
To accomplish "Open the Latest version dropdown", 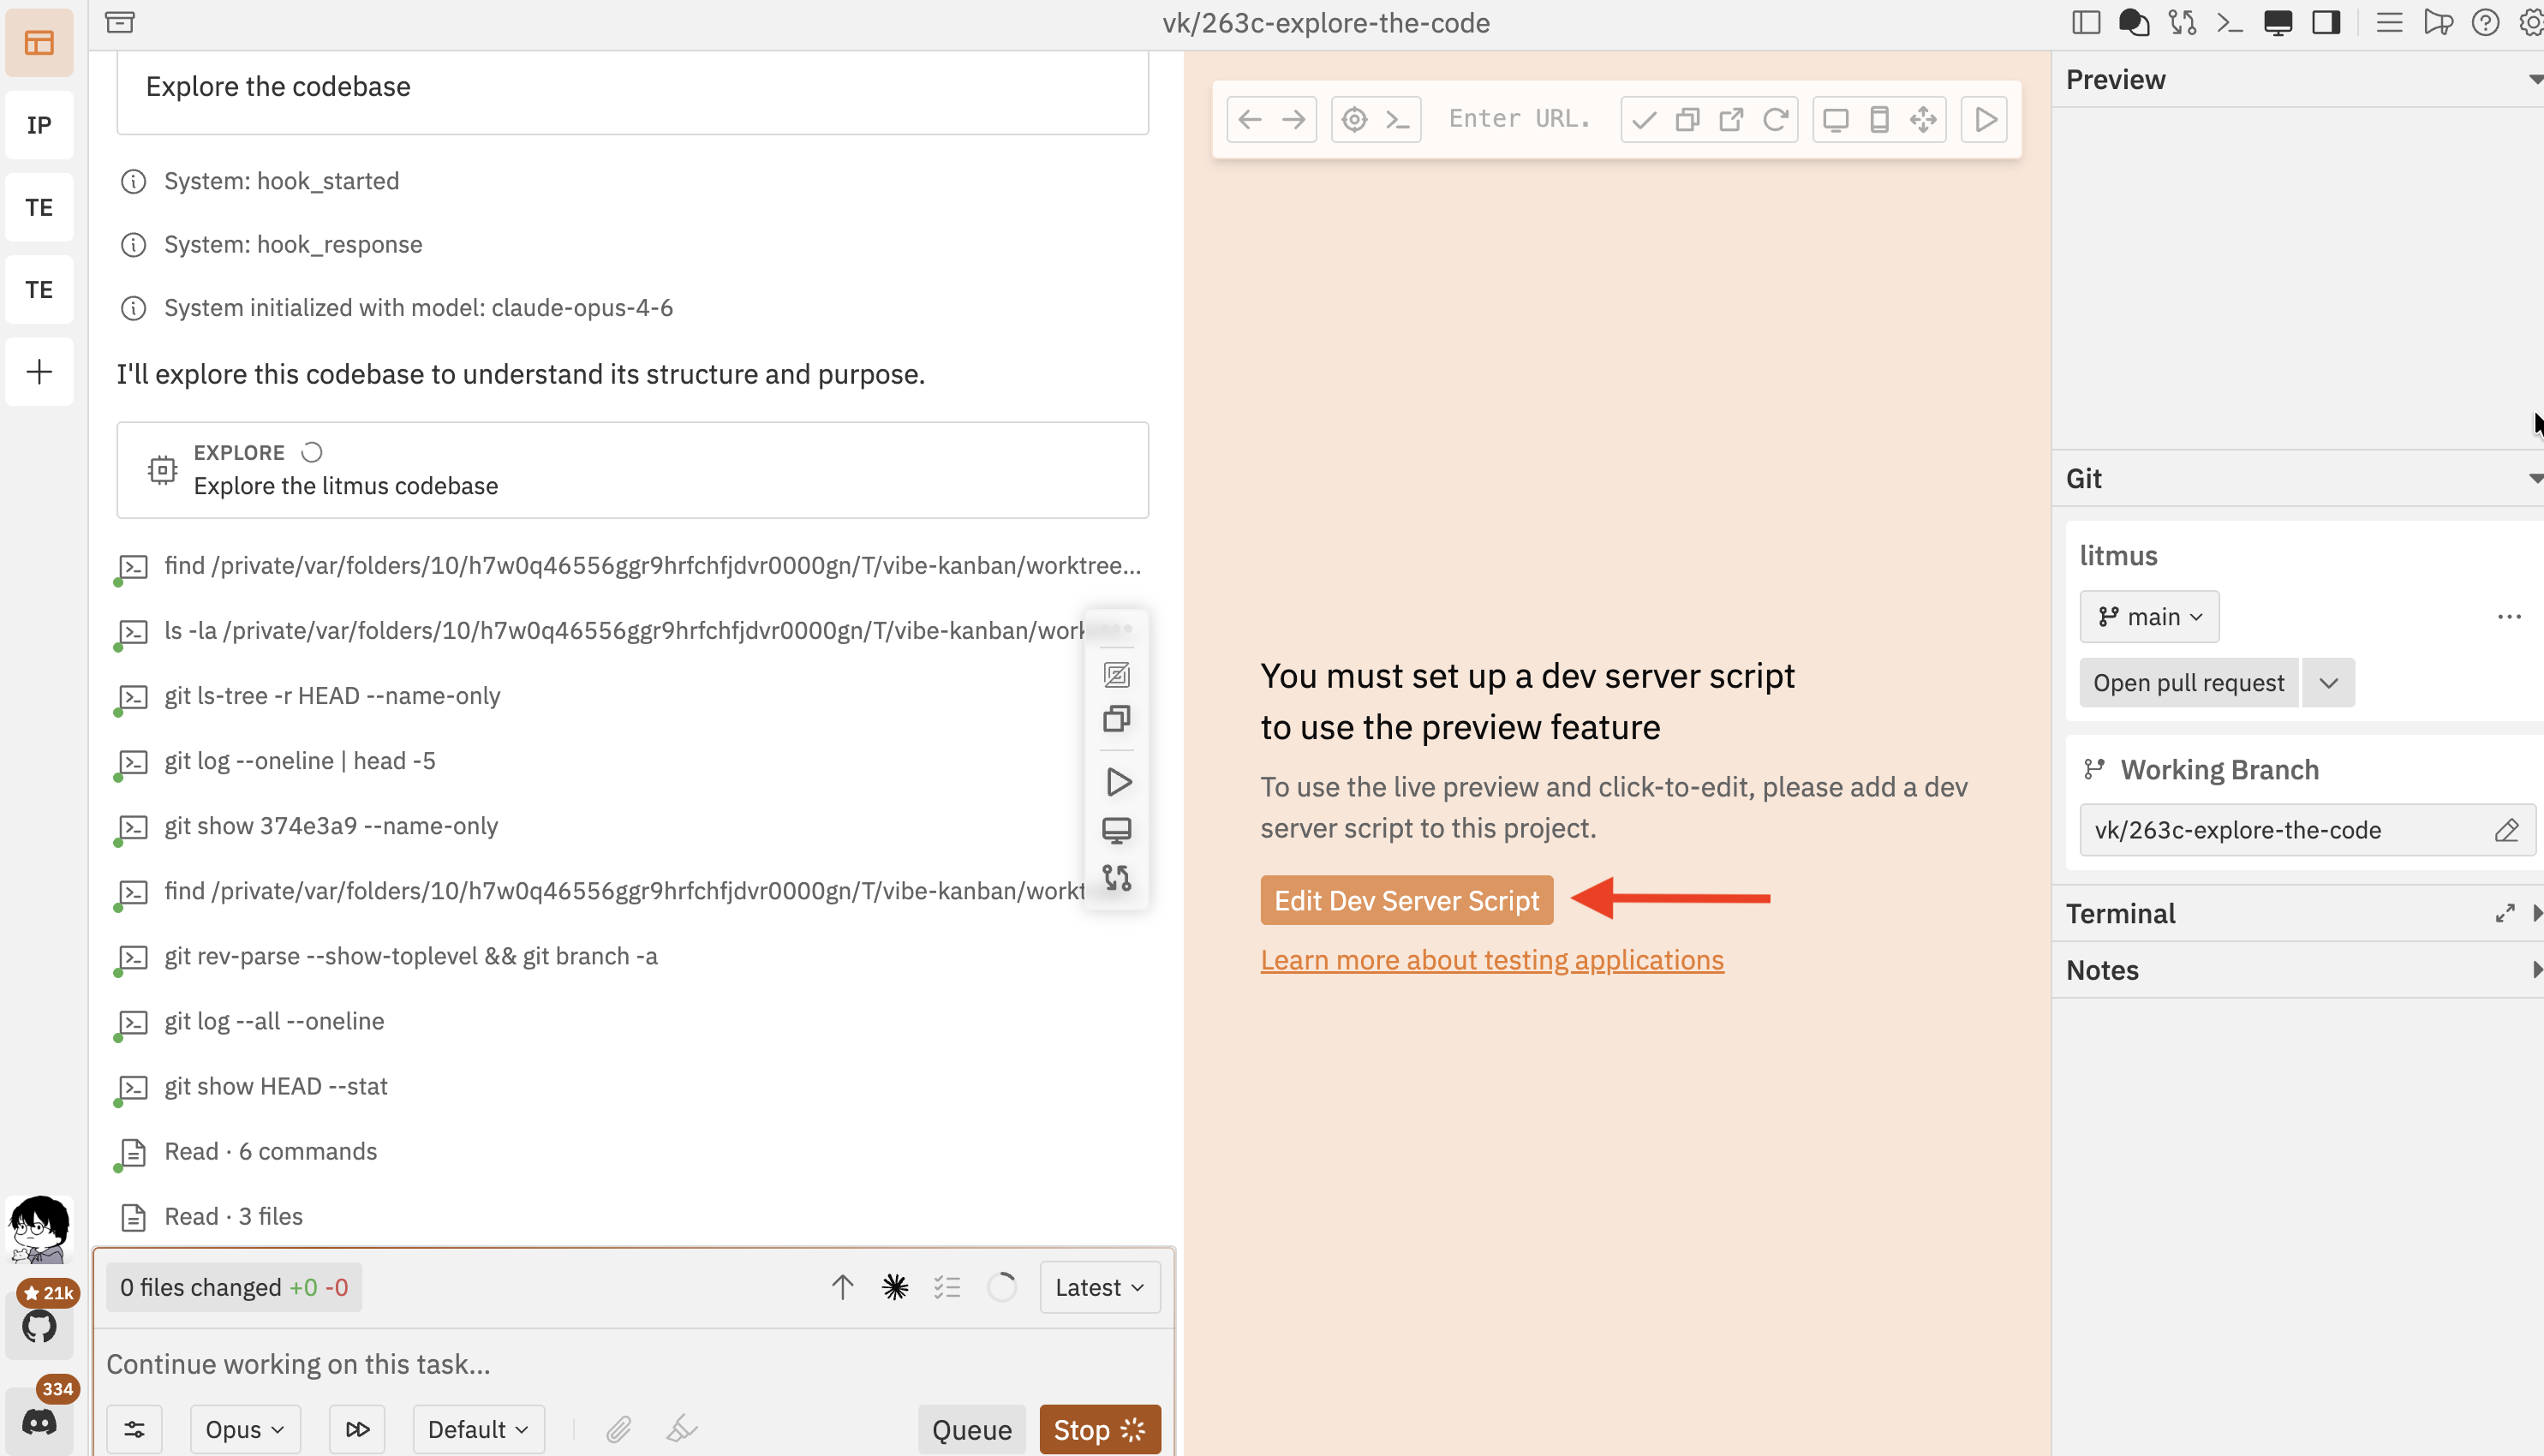I will point(1099,1287).
